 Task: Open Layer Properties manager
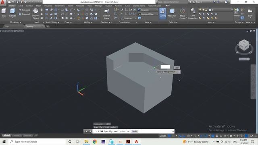click(x=193, y=14)
